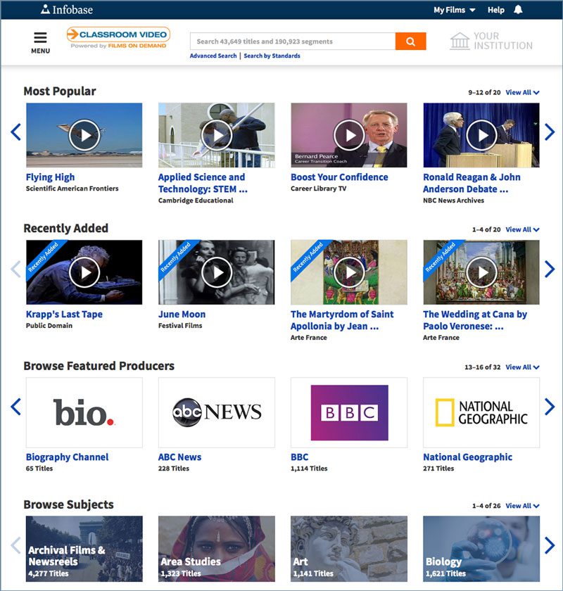563x591 pixels.
Task: Open the Help menu item
Action: point(496,10)
